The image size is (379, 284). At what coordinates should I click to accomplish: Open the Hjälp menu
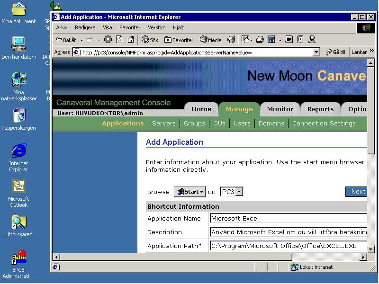179,27
